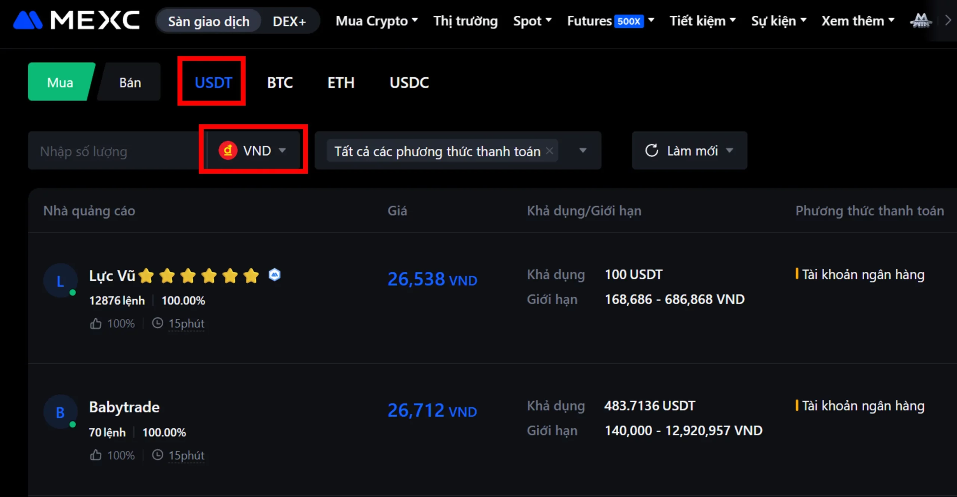
Task: Click the 70 lệnh order count
Action: (x=107, y=432)
